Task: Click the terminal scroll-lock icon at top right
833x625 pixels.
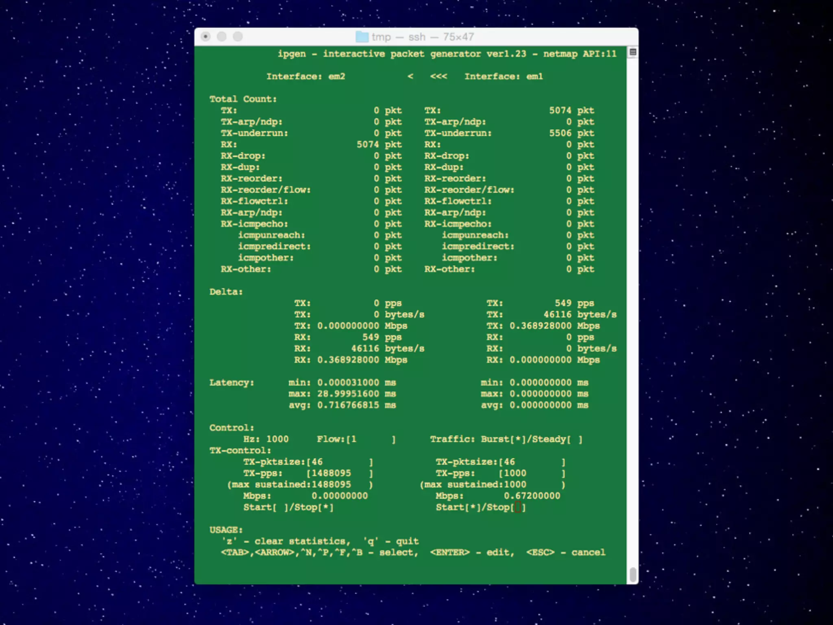Action: tap(632, 52)
